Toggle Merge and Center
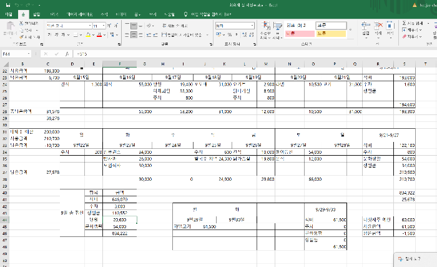Image resolution: width=437 pixels, height=267 pixels. 182,35
